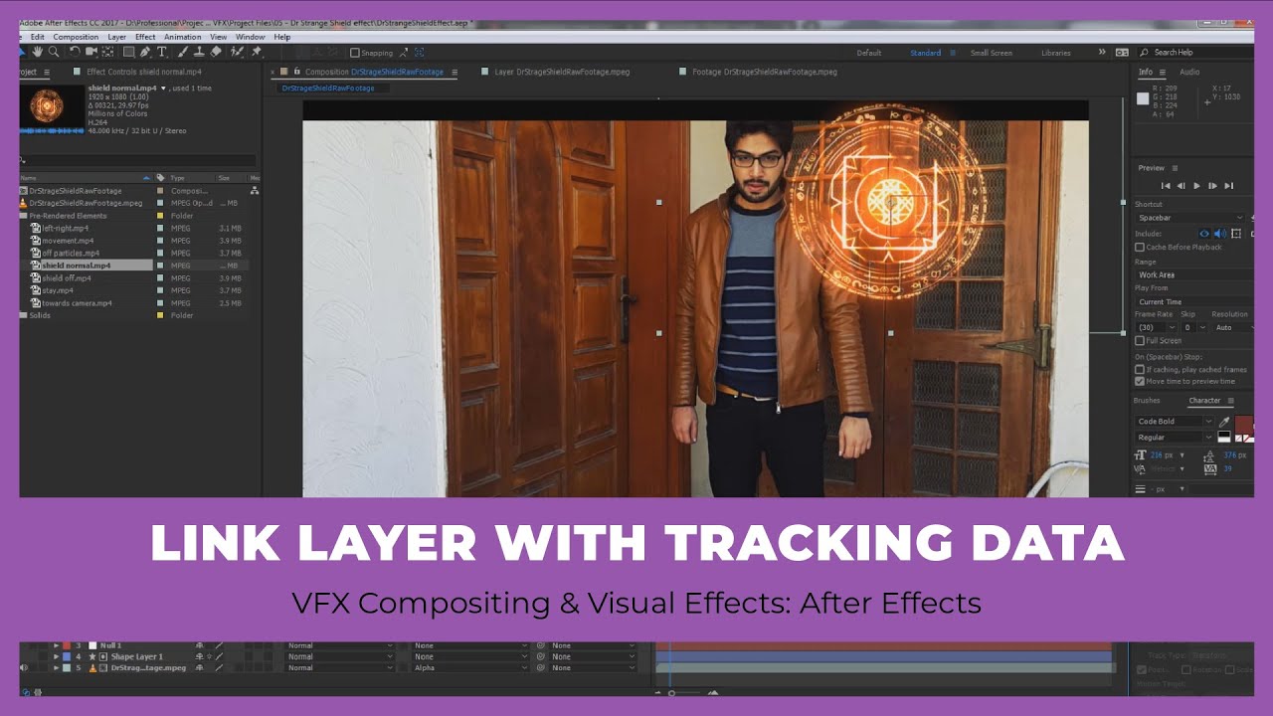
Task: Open the Resolution Auto dropdown
Action: tap(1232, 327)
